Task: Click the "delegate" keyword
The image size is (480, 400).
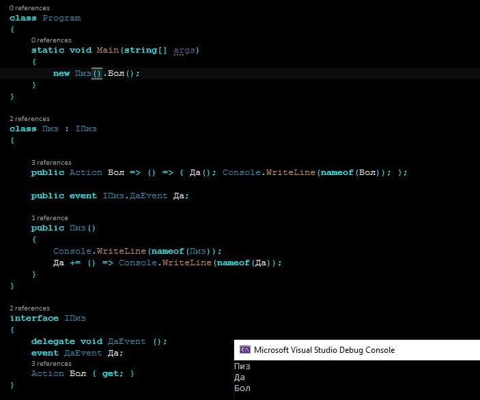Action: 53,341
